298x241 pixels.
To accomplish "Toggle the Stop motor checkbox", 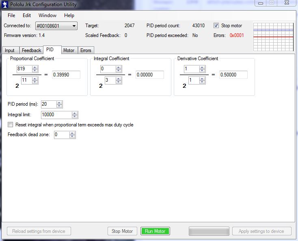I will (x=216, y=26).
